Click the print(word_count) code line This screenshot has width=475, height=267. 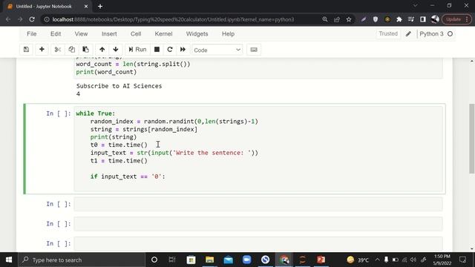[106, 72]
